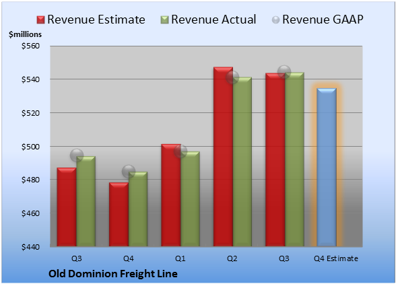Select the 'Revenue Estimate' legend label
The width and height of the screenshot is (396, 284).
pos(96,20)
